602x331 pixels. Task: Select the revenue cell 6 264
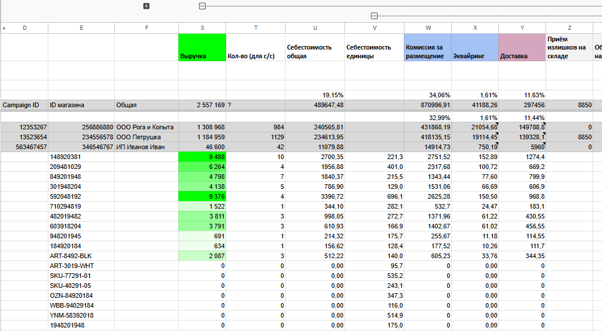coord(202,167)
